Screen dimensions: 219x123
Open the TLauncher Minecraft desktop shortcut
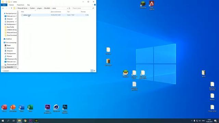tap(143, 4)
